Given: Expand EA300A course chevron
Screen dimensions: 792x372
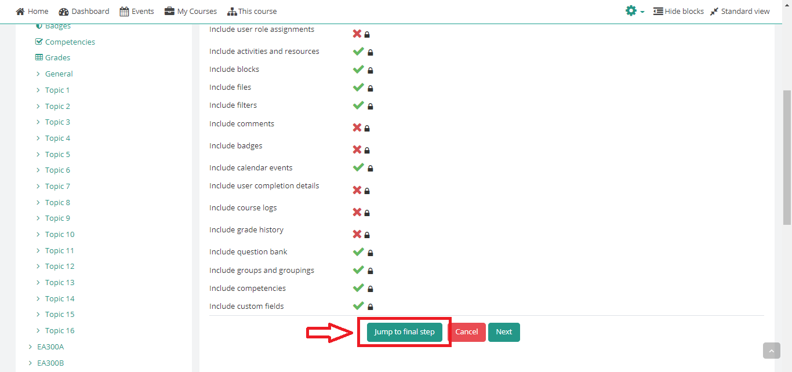Looking at the screenshot, I should pos(30,347).
